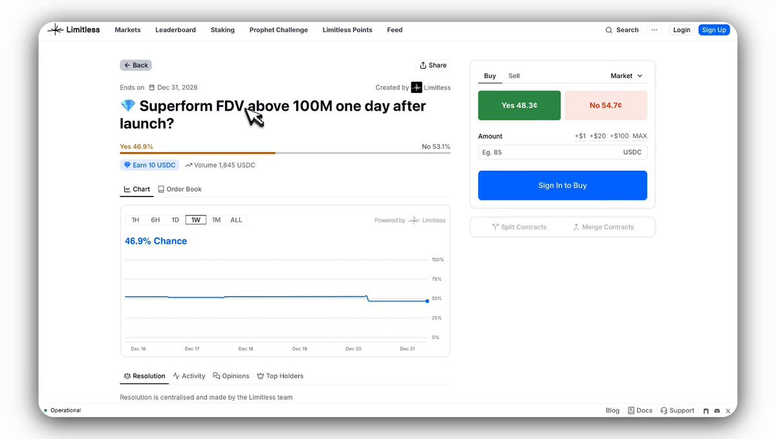
Task: Select the 1M chart range
Action: click(x=216, y=220)
